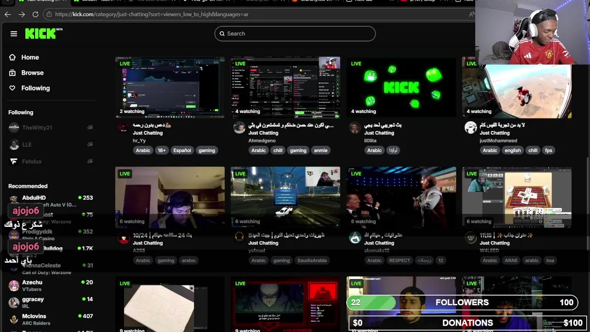This screenshot has height=332, width=590.
Task: Click the Ahmedgeno channel name
Action: pyautogui.click(x=262, y=141)
